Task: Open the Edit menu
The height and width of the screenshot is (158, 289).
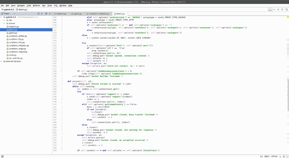Action: tap(7, 6)
